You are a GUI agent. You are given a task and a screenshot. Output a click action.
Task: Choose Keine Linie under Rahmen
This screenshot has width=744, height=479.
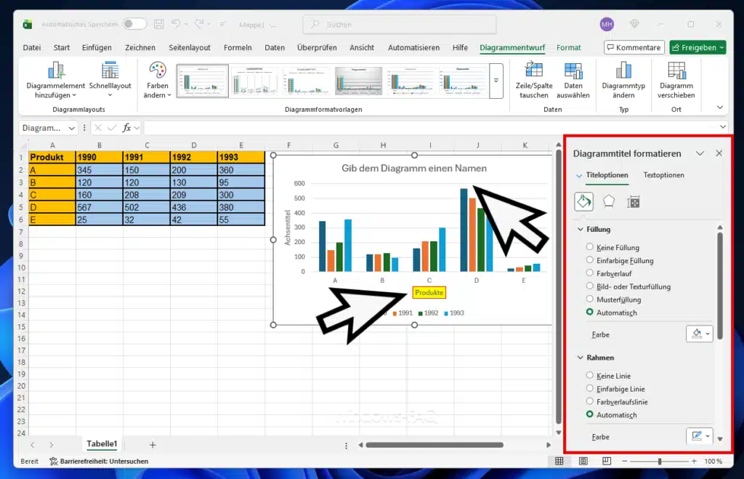(x=589, y=375)
